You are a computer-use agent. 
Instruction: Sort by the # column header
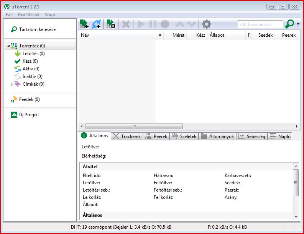point(160,35)
